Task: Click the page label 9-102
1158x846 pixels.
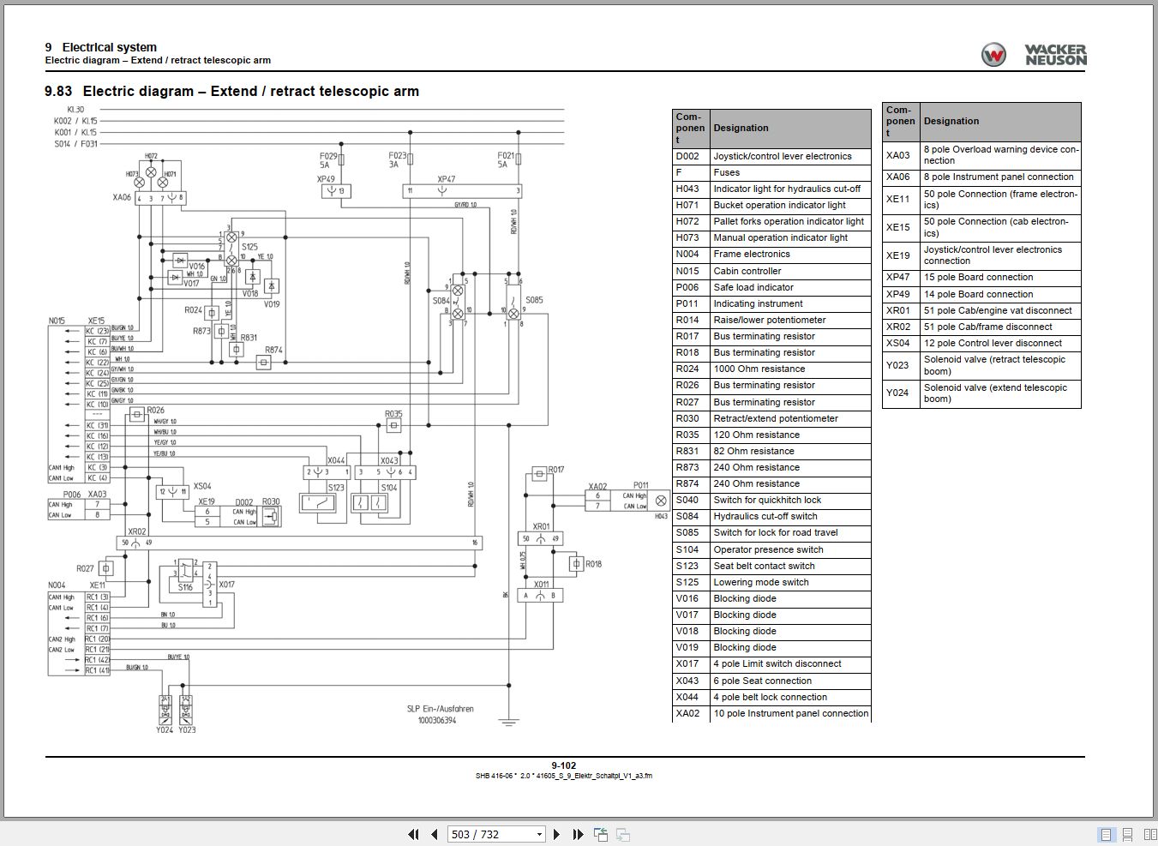Action: click(566, 765)
